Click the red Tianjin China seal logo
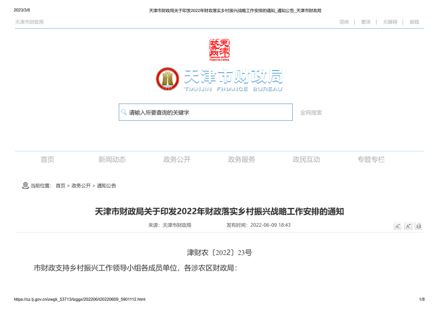This screenshot has height=309, width=438. coord(219,50)
